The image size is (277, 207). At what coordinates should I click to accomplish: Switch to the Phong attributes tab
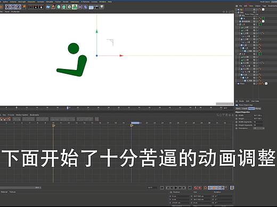[258, 108]
